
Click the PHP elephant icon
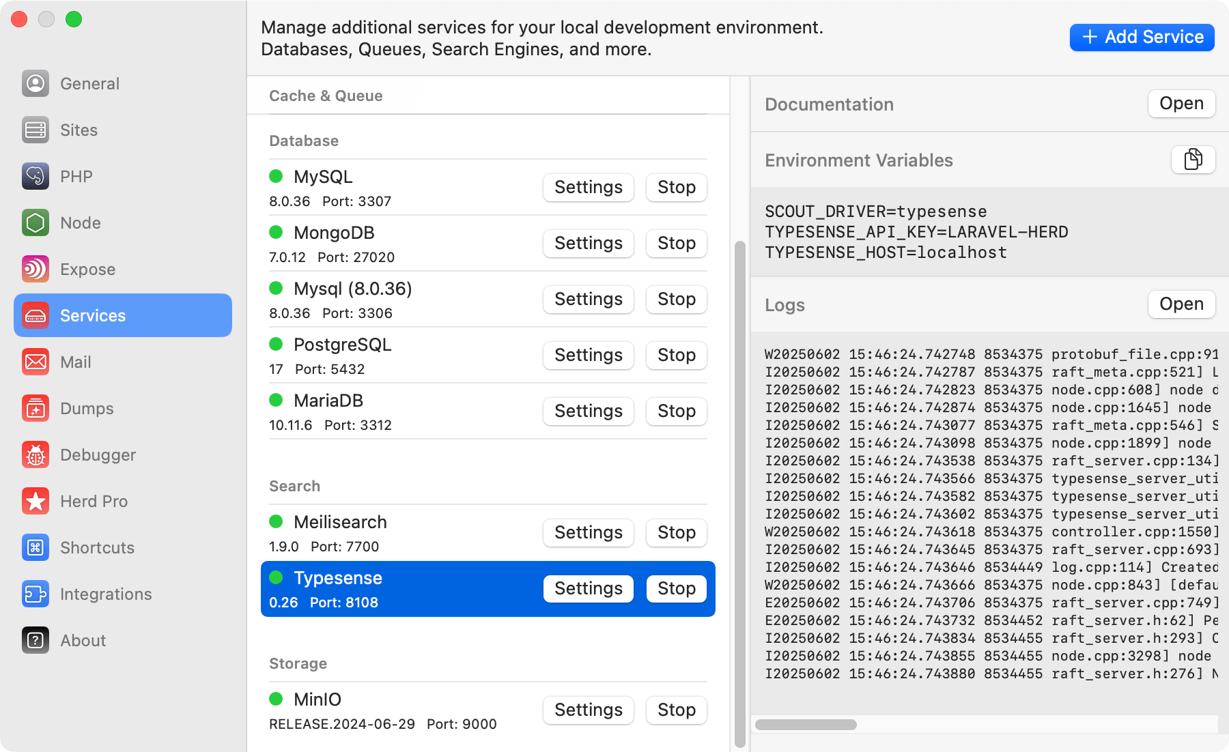[36, 176]
